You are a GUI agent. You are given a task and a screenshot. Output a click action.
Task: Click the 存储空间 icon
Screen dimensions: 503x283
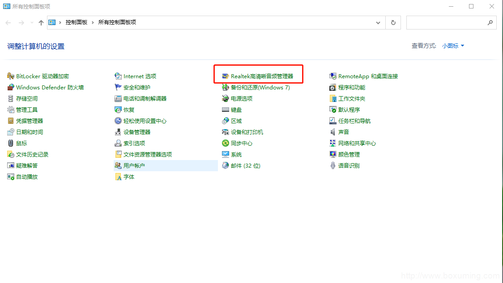11,99
